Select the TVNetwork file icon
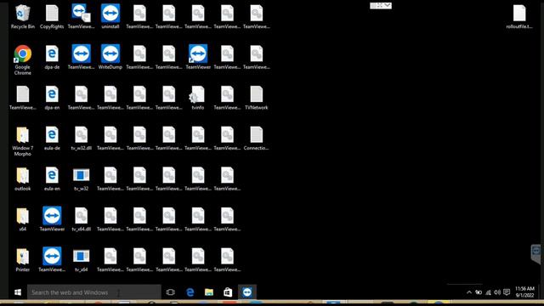 257,98
